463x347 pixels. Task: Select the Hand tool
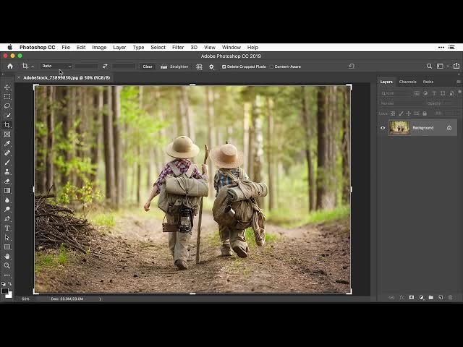click(x=7, y=256)
